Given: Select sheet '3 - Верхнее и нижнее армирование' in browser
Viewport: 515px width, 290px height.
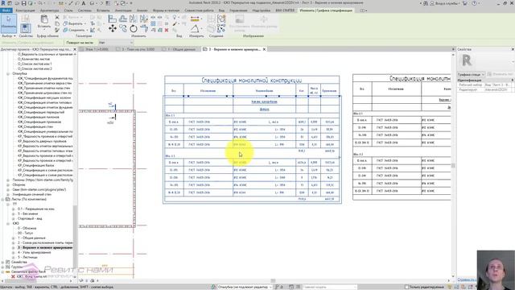Looking at the screenshot, I should (45, 247).
